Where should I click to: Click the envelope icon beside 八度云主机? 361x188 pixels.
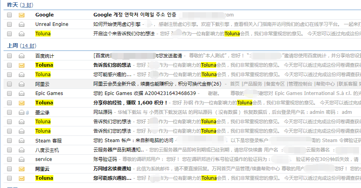tap(22, 150)
